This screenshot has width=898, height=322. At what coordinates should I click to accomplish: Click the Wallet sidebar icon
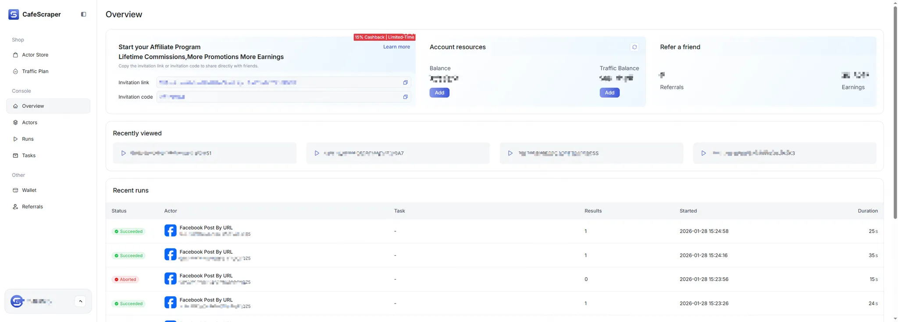point(15,190)
